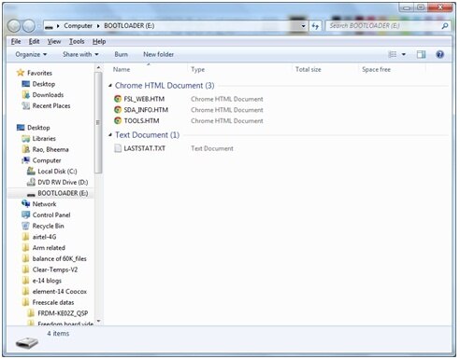This screenshot has height=359, width=460.
Task: Select the LASTSTAT.TXT file name
Action: (x=145, y=148)
